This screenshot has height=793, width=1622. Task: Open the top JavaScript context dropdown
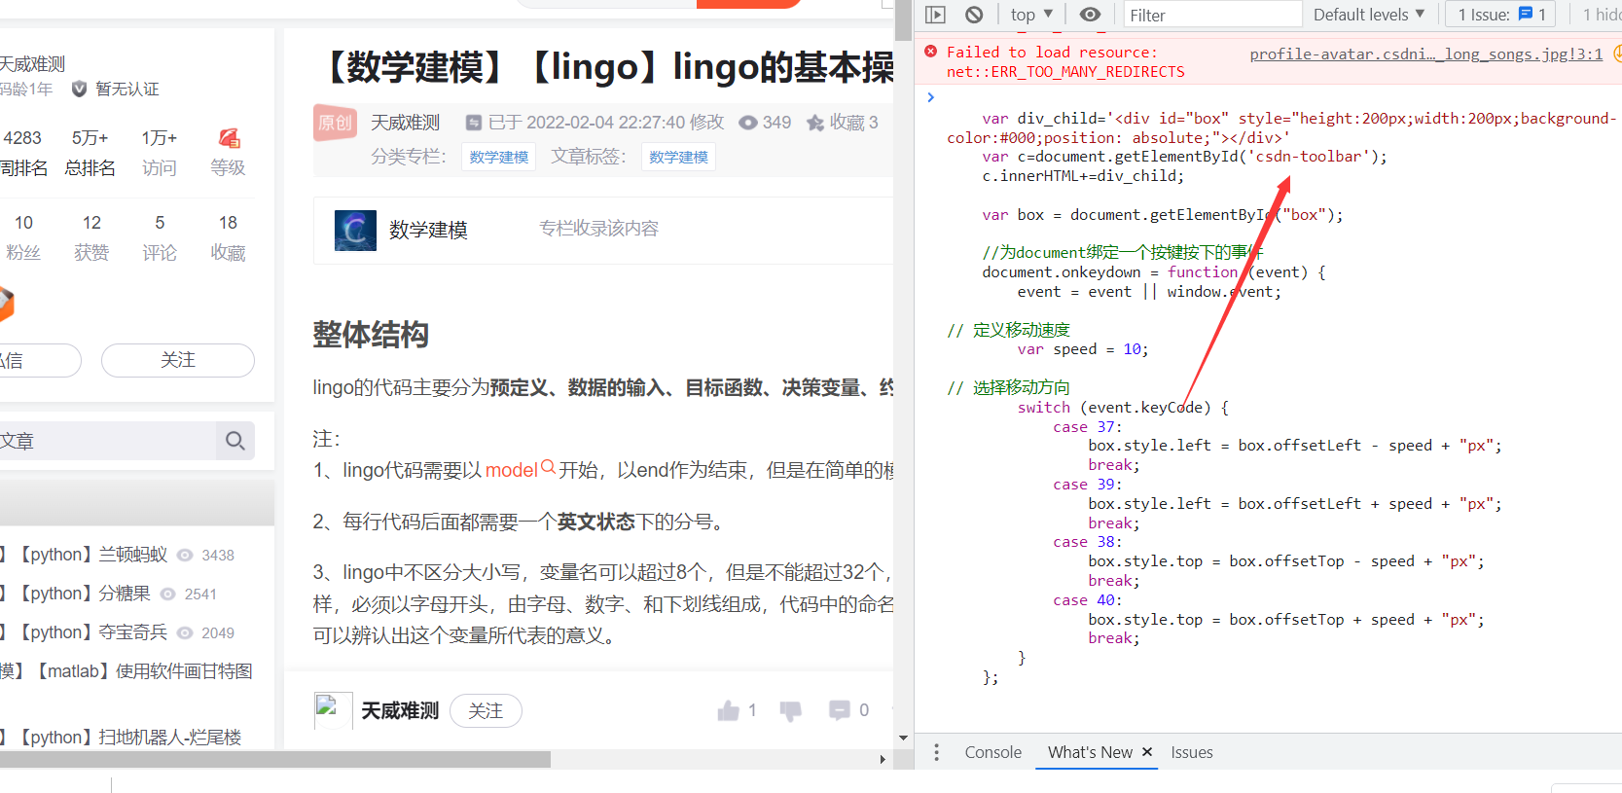click(1031, 15)
